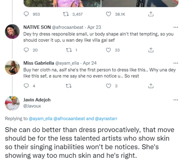Screen dimensions: 183x163
Task: Reply to Miss Gabriella's tweet
Action: click(26, 86)
